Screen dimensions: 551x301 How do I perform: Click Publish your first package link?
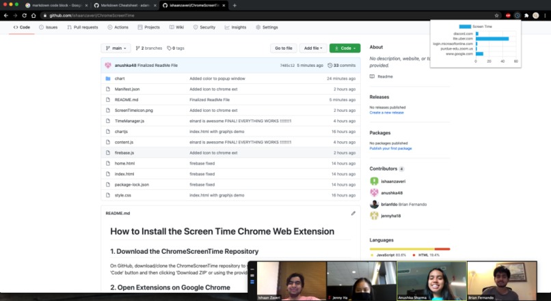point(390,148)
